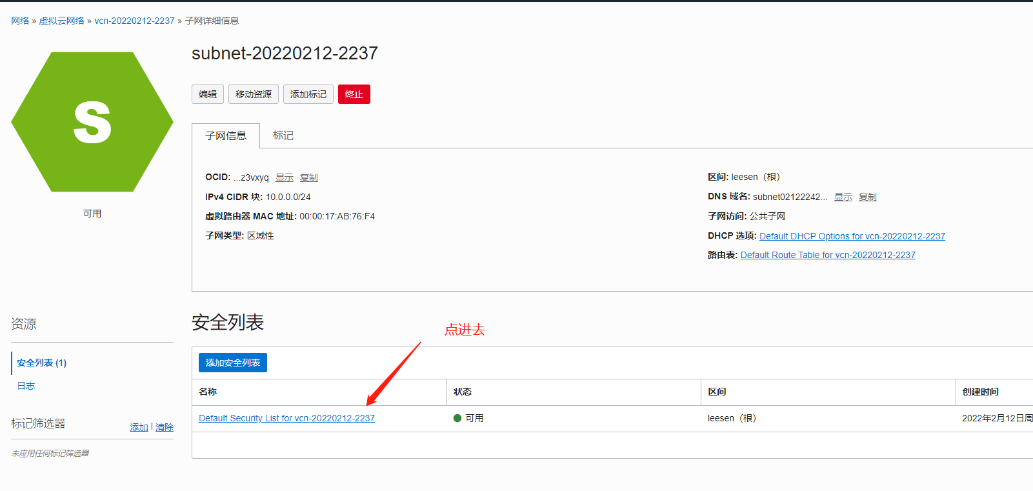This screenshot has width=1033, height=491.
Task: Show the full DNS 域名
Action: (843, 197)
